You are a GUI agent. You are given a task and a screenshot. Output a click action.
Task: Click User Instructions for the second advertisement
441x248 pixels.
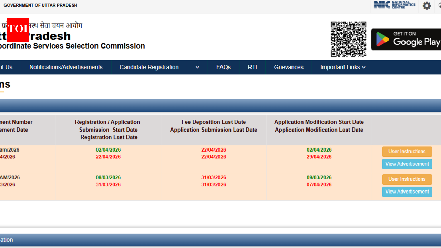click(x=407, y=179)
